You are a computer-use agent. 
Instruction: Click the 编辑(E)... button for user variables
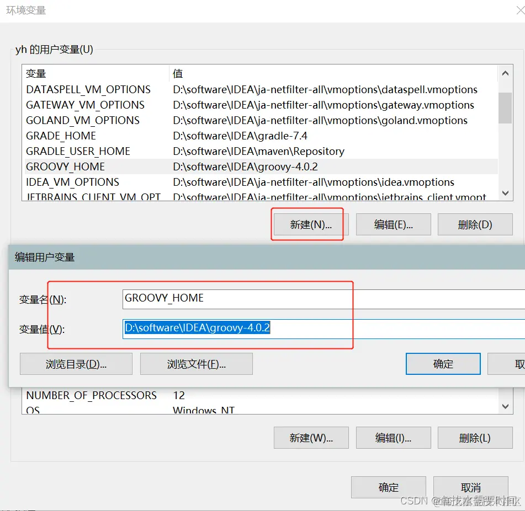pos(394,224)
